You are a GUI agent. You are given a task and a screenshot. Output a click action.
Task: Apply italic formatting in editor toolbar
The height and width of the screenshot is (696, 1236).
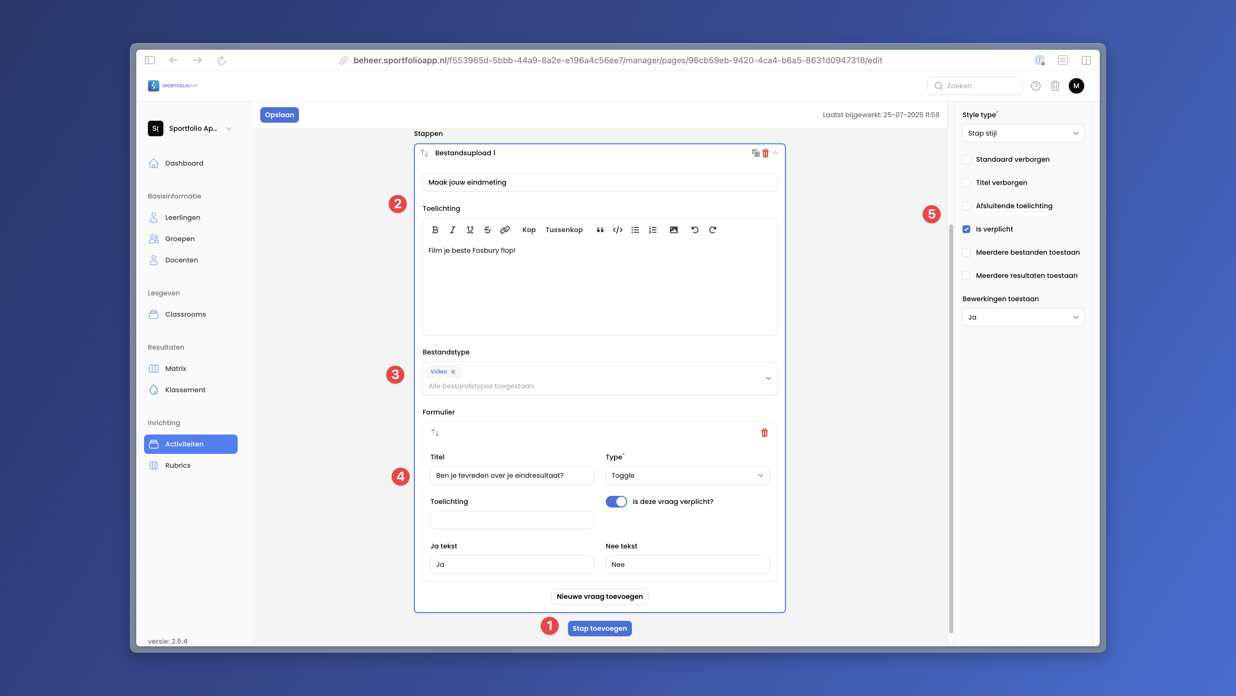(x=452, y=230)
